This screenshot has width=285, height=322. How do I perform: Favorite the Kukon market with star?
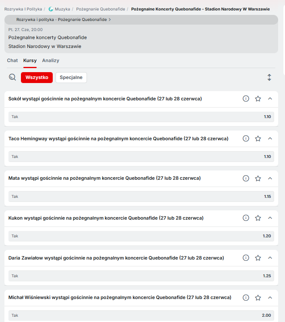(258, 218)
